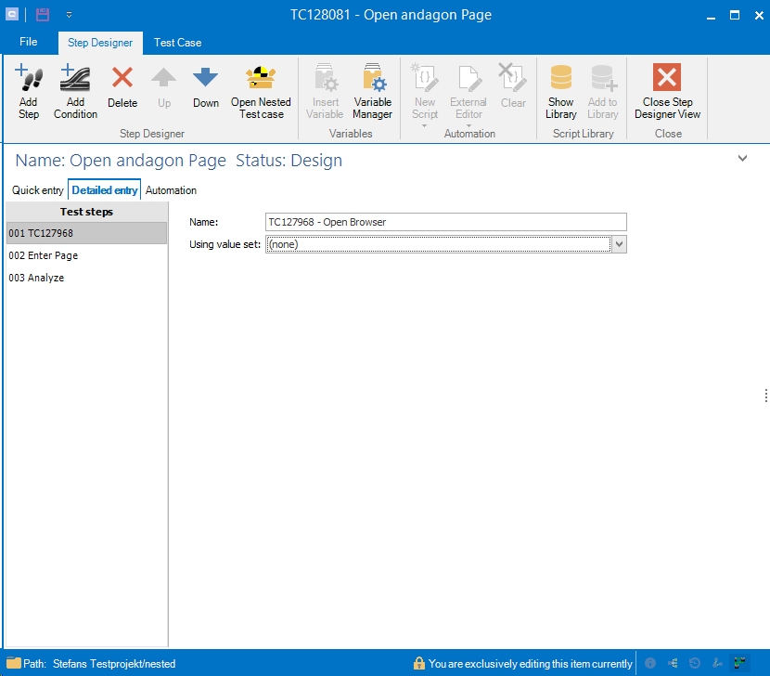770x676 pixels.
Task: Expand the Using value set dropdown
Action: pos(619,244)
